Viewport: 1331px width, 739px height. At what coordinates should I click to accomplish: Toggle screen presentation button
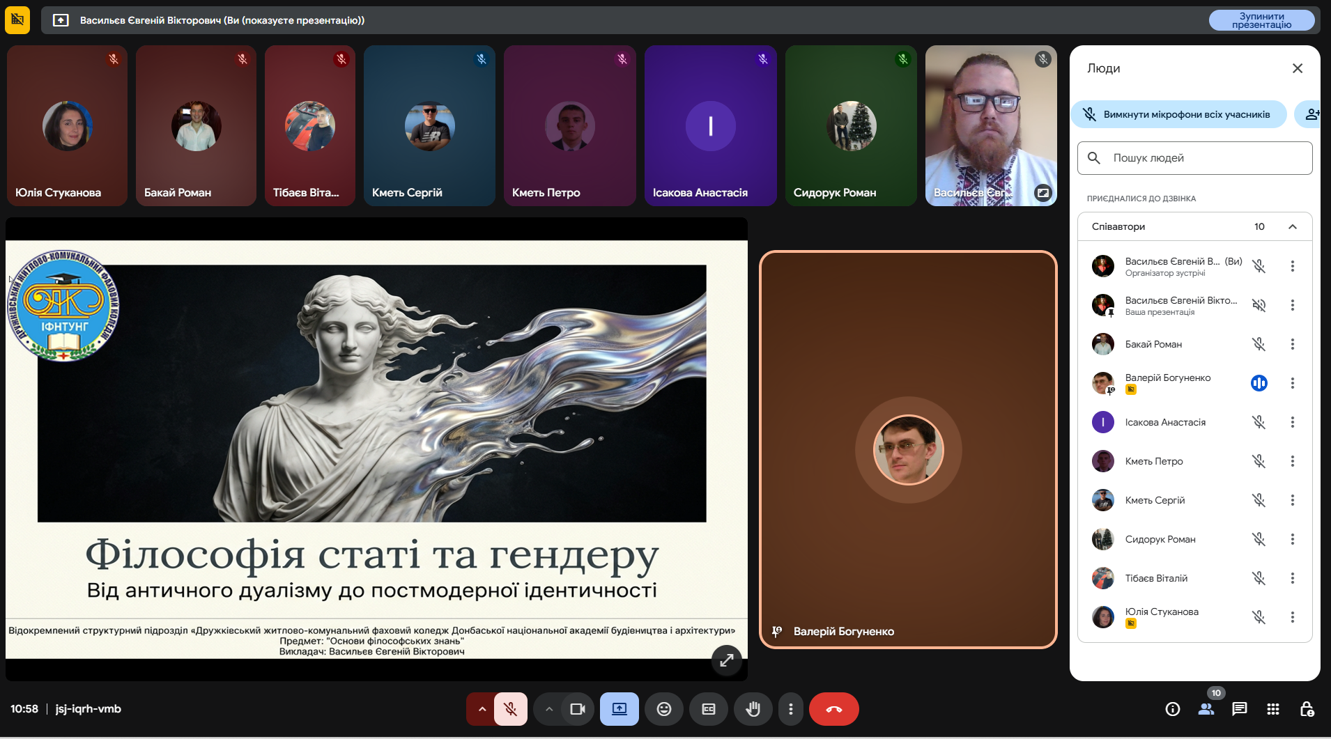point(619,709)
